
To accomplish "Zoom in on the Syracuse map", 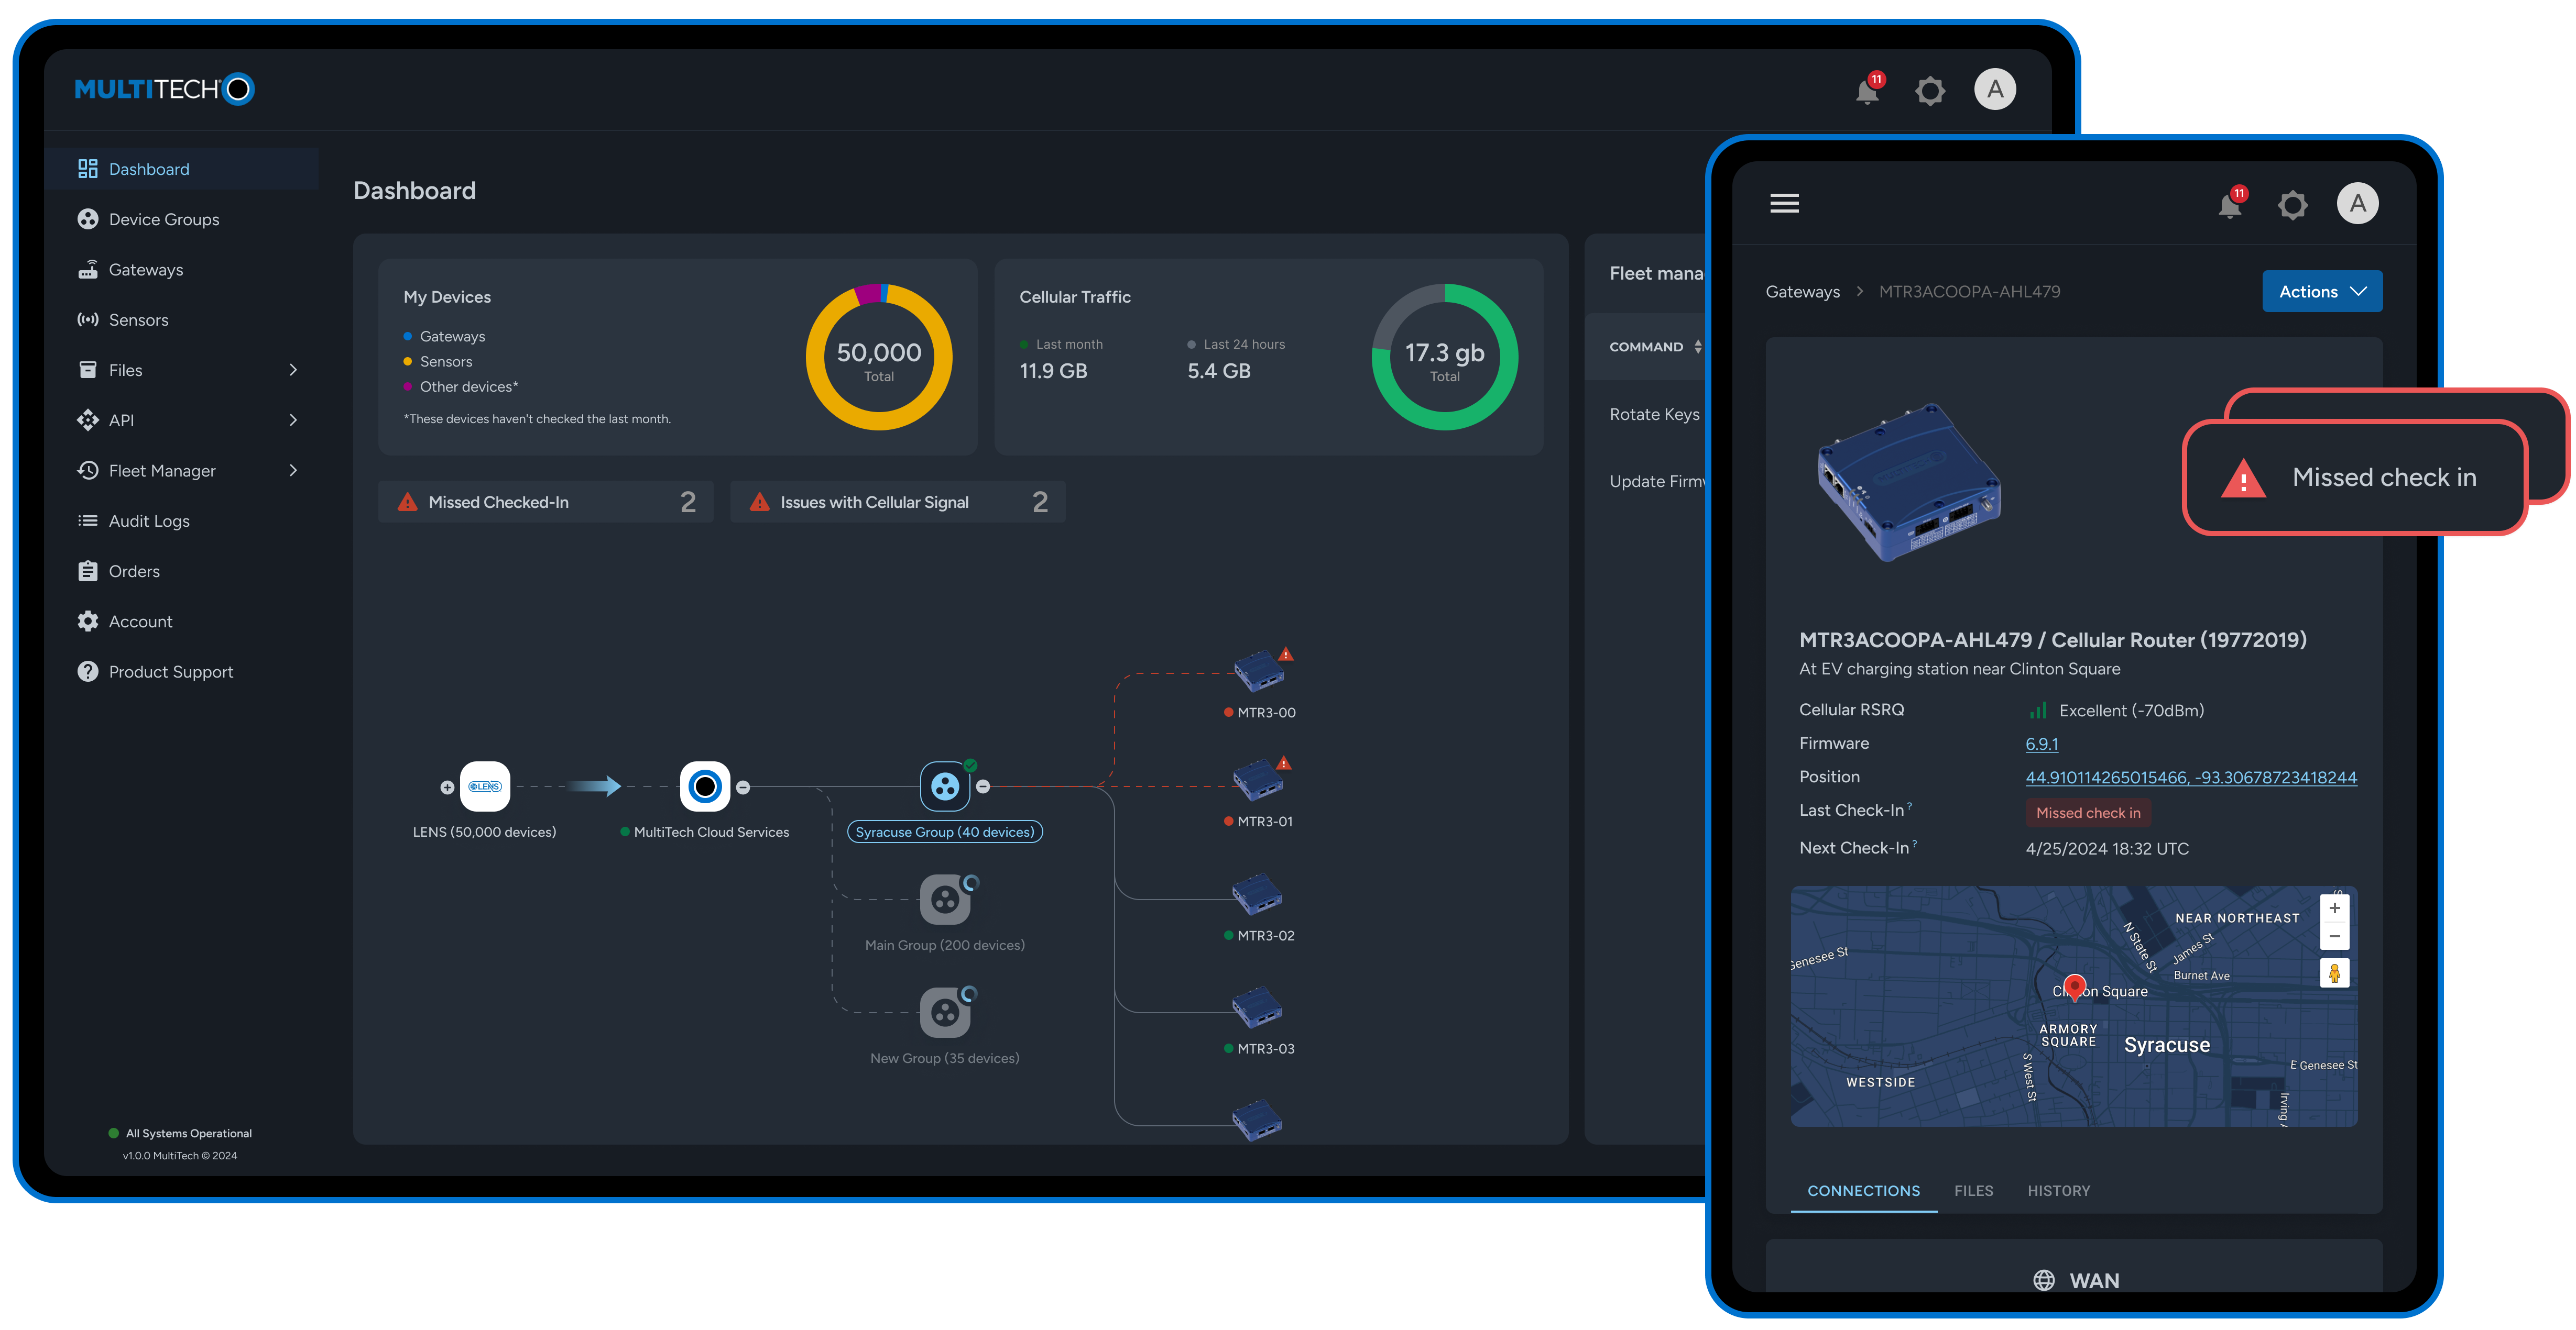I will click(x=2335, y=907).
